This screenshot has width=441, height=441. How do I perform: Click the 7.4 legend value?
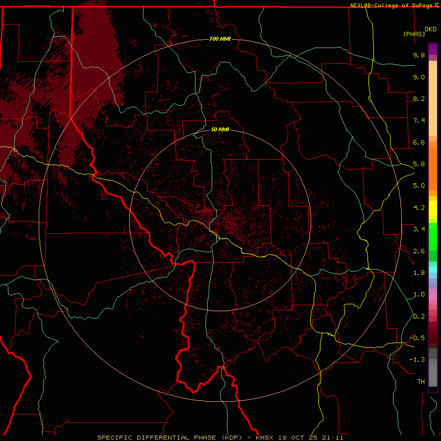tap(419, 121)
